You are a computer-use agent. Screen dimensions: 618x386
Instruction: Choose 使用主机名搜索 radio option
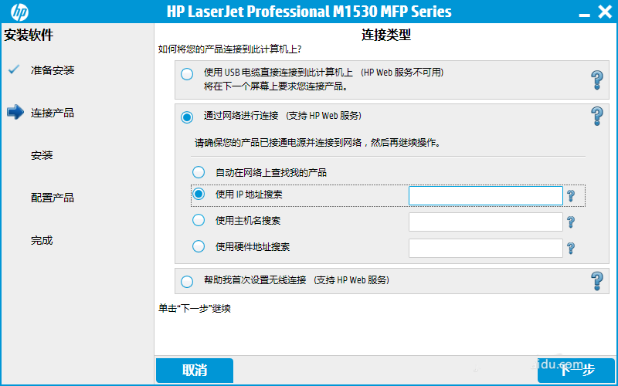(199, 221)
